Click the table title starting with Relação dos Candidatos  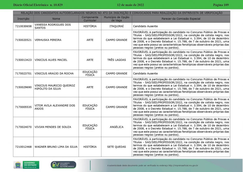(121, 13)
